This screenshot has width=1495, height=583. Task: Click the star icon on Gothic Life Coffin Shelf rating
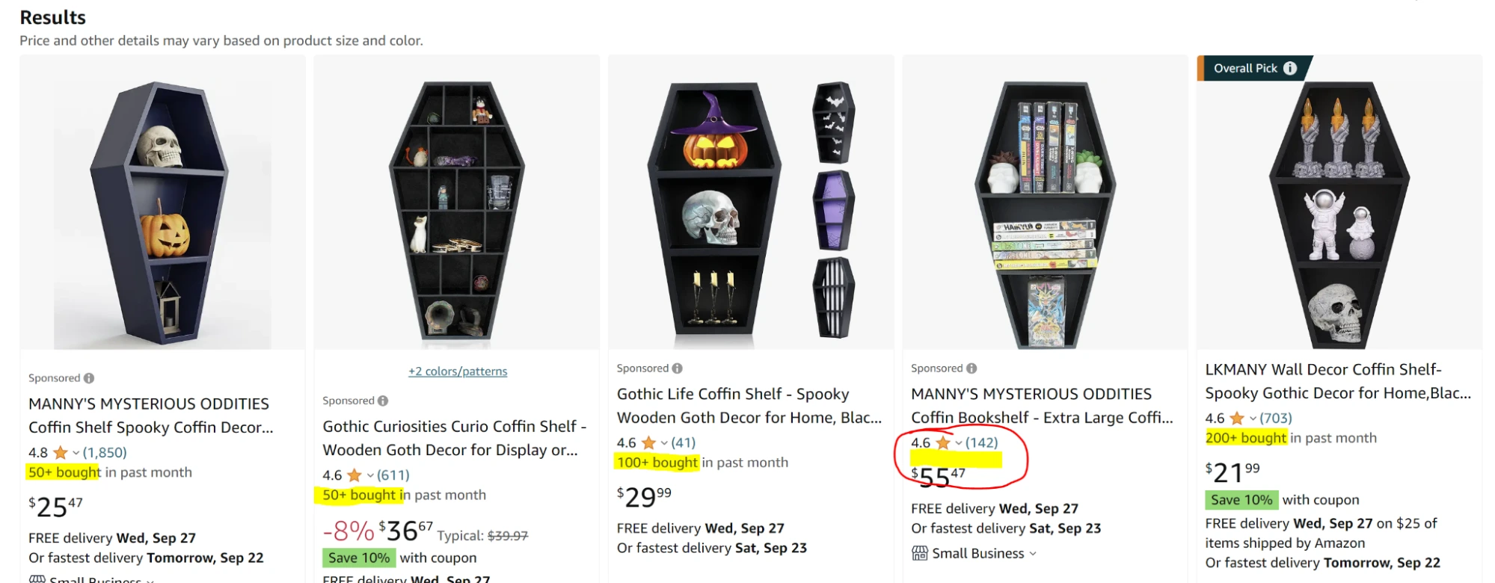[649, 443]
